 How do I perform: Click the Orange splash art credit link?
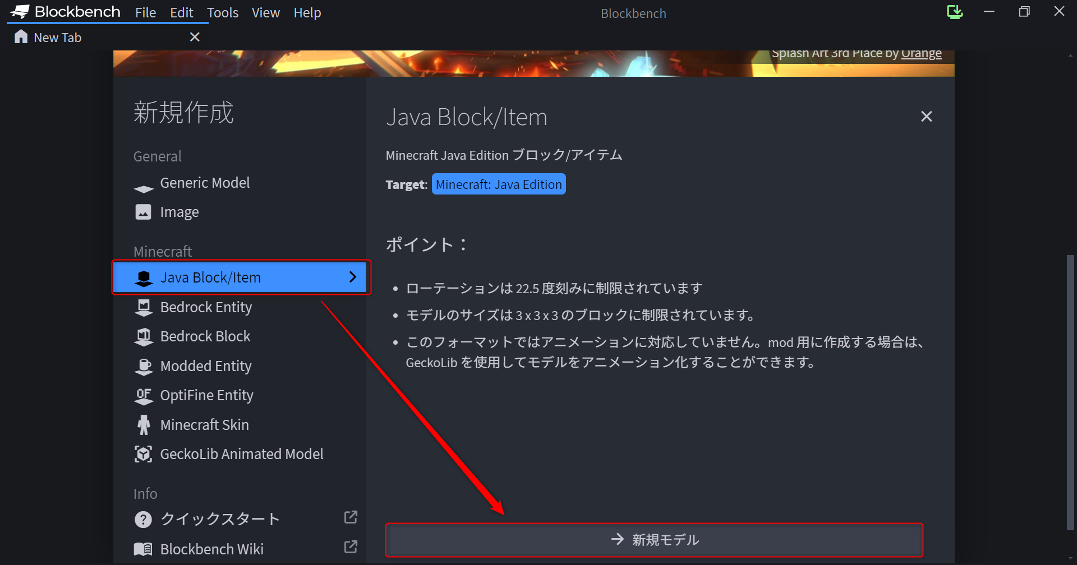[920, 53]
